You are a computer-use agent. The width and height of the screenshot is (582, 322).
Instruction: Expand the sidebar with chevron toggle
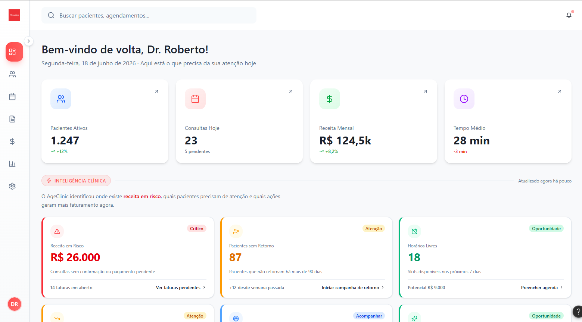pyautogui.click(x=29, y=41)
